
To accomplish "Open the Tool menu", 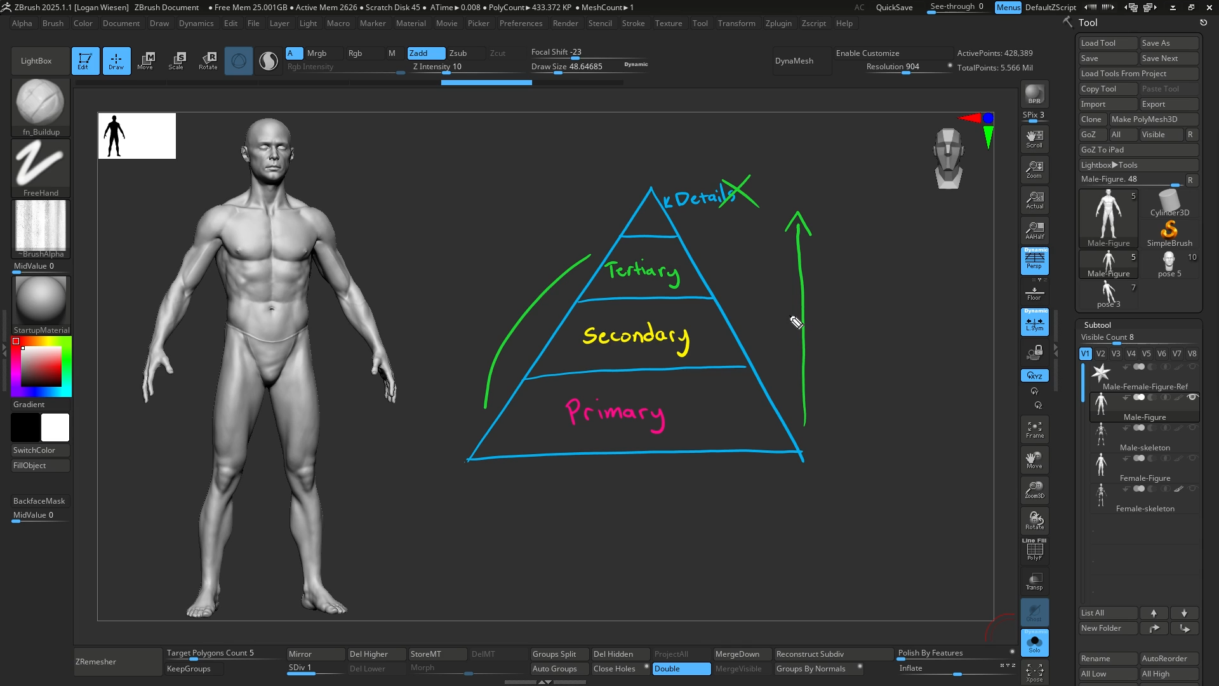I will 700,24.
